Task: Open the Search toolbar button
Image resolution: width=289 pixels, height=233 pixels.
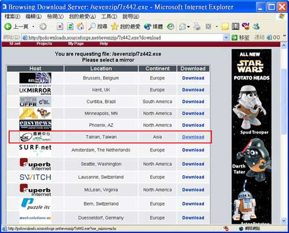Action: click(98, 27)
